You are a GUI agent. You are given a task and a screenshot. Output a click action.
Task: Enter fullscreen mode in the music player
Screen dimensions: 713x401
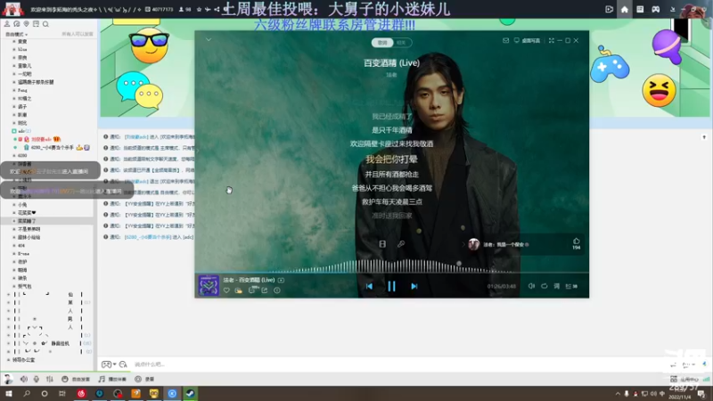551,40
